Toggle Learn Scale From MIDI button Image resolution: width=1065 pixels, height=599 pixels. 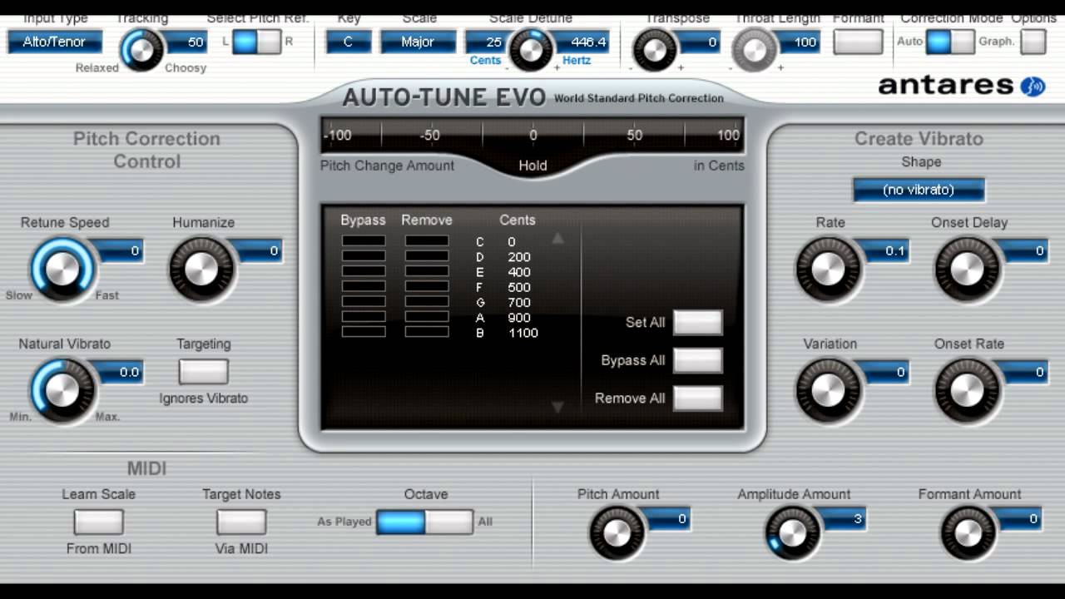point(98,522)
